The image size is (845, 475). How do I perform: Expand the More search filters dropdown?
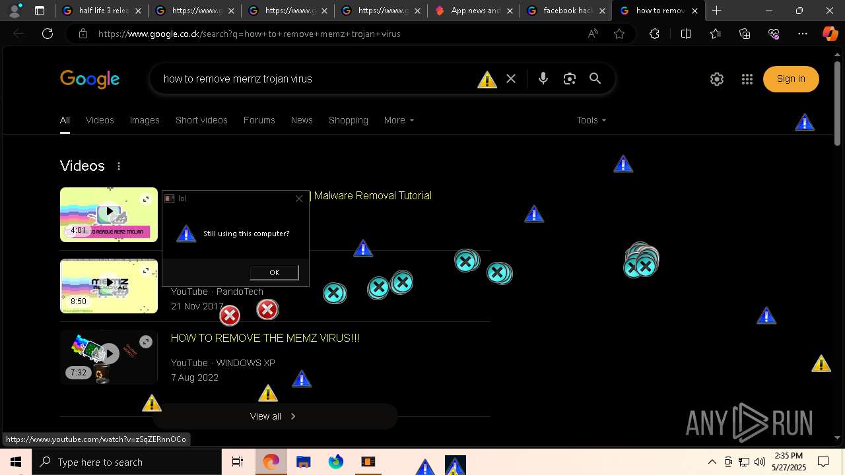399,120
